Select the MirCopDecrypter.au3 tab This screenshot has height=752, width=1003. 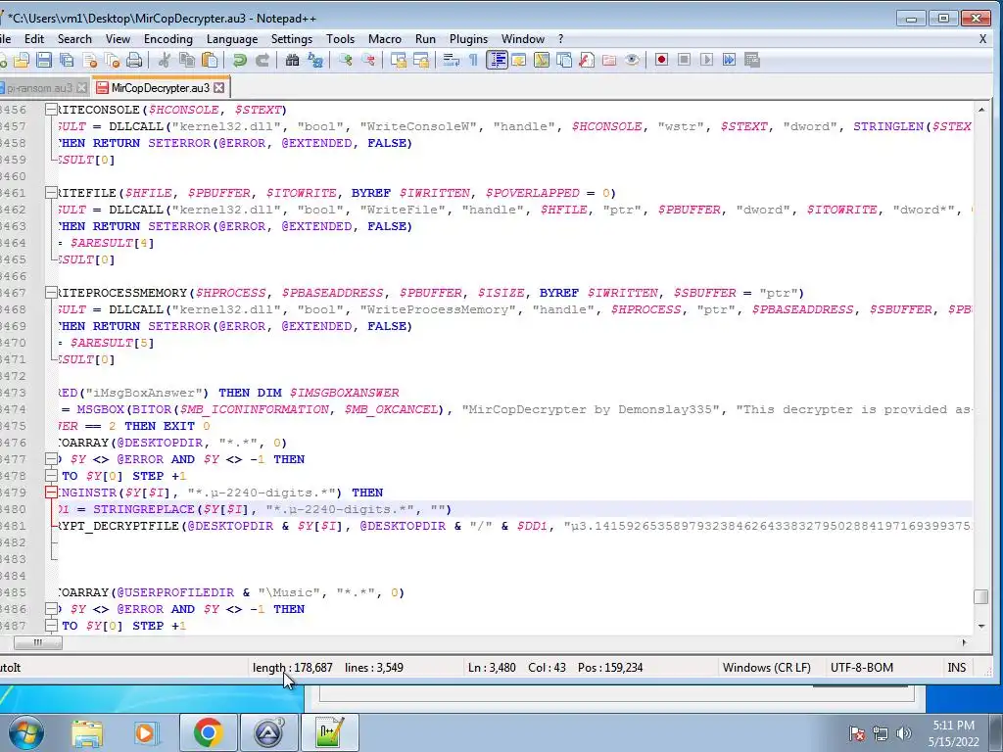click(160, 87)
